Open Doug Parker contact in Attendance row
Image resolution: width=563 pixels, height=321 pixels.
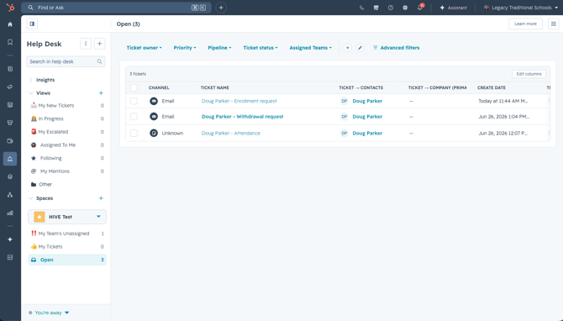pos(367,134)
